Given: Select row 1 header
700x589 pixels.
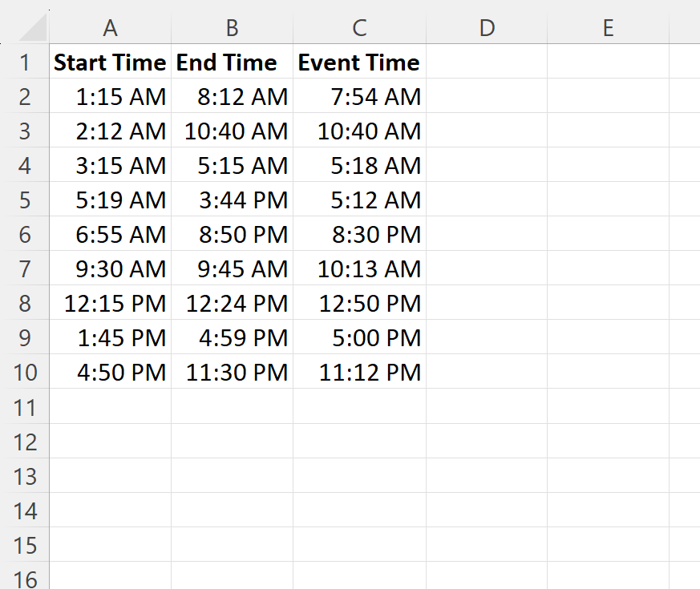Looking at the screenshot, I should tap(26, 63).
